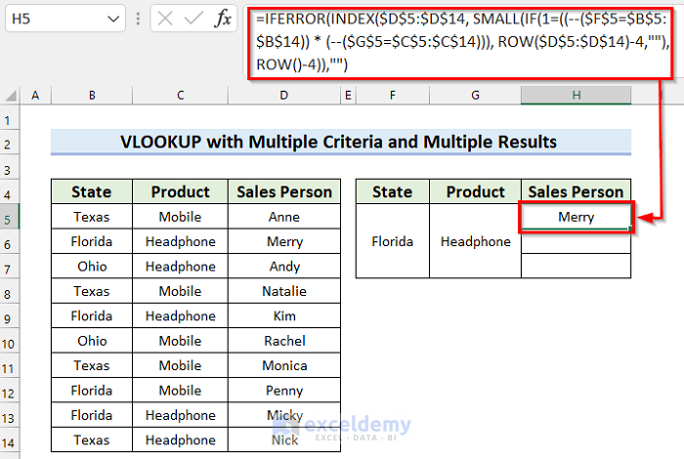Select 'Florida' in row 6 column B
684x459 pixels.
(x=92, y=241)
